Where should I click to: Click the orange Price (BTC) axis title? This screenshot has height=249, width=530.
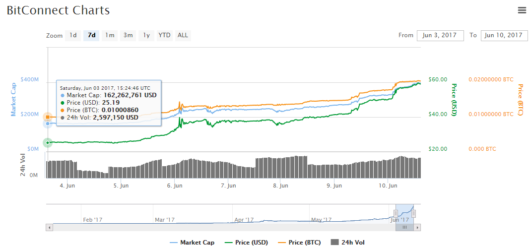[x=520, y=99]
